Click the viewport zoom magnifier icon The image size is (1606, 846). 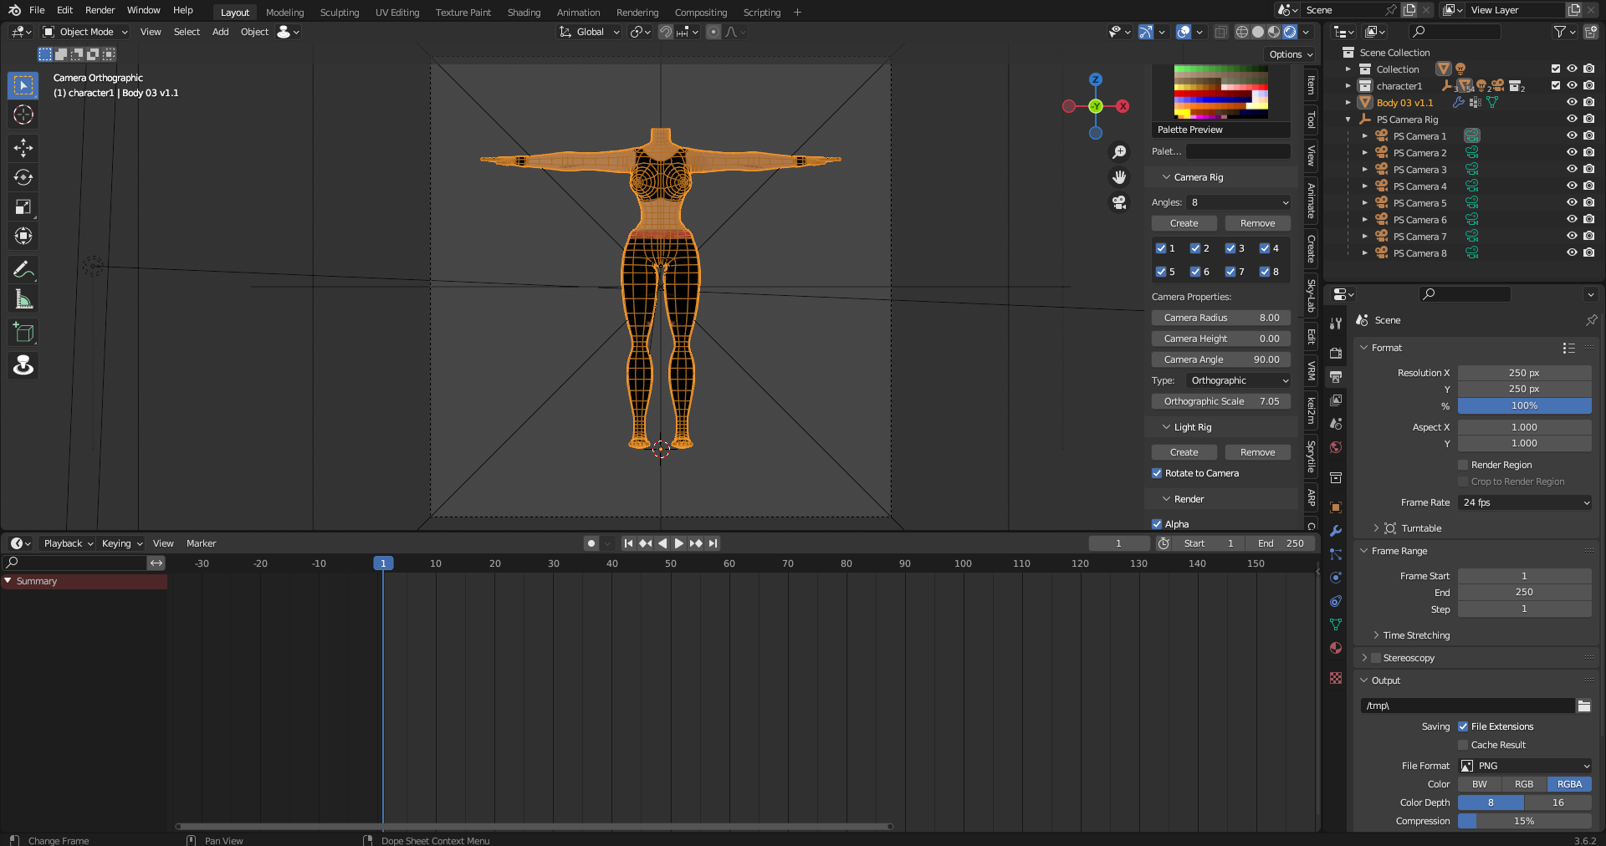click(1119, 152)
